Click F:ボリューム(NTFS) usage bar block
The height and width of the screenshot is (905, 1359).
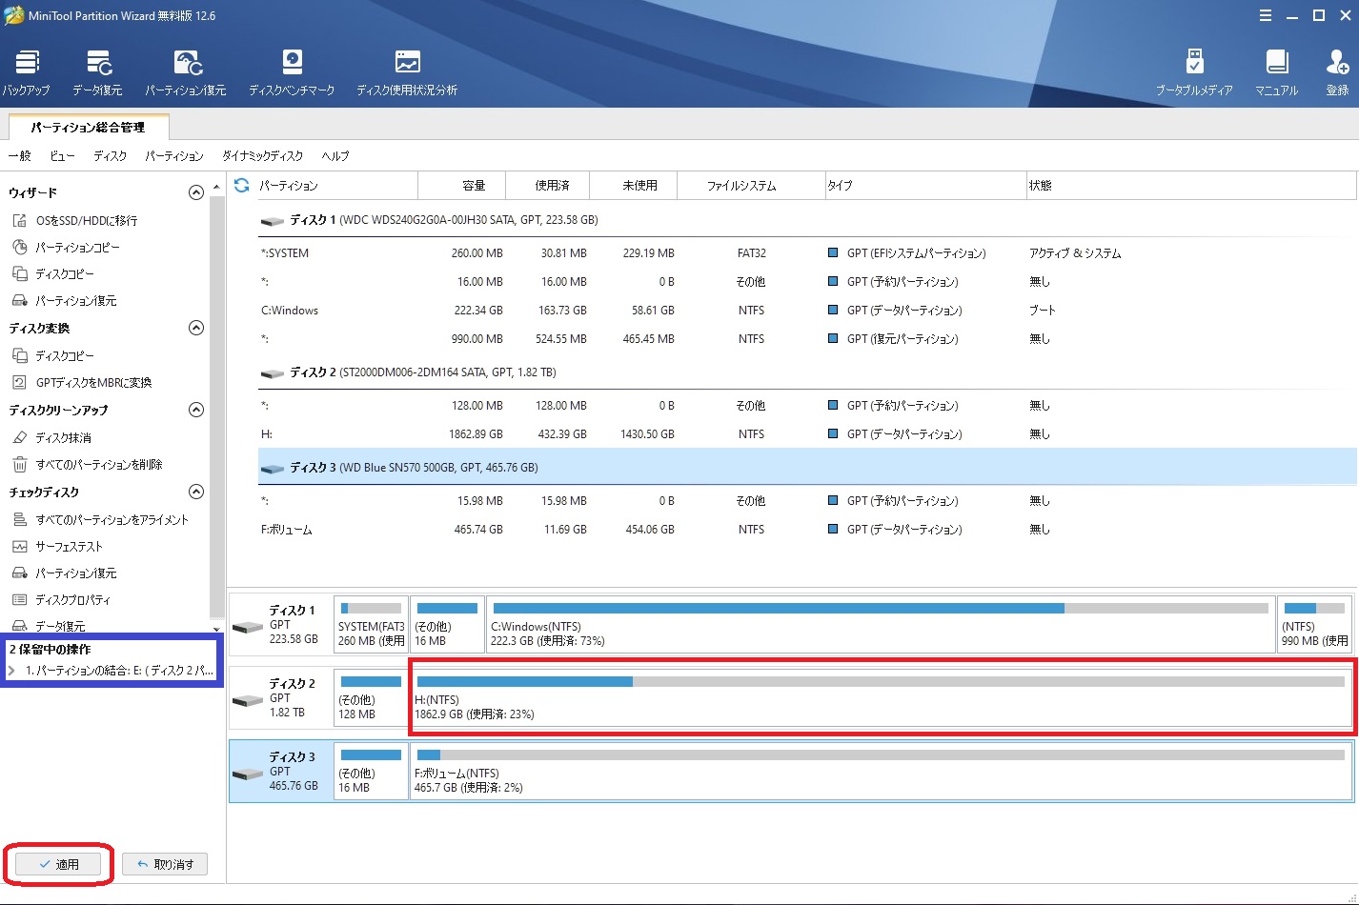tap(881, 772)
